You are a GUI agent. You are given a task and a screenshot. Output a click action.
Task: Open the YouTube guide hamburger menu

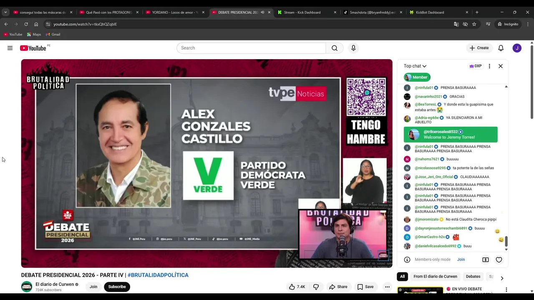10,48
